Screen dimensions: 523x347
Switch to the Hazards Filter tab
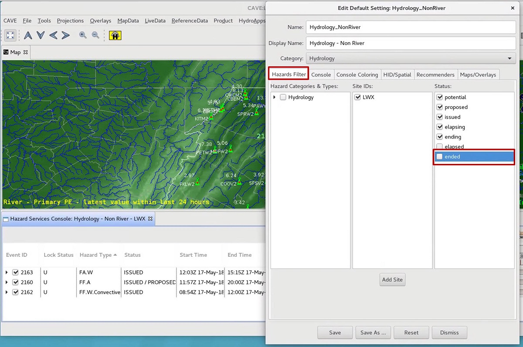(289, 75)
